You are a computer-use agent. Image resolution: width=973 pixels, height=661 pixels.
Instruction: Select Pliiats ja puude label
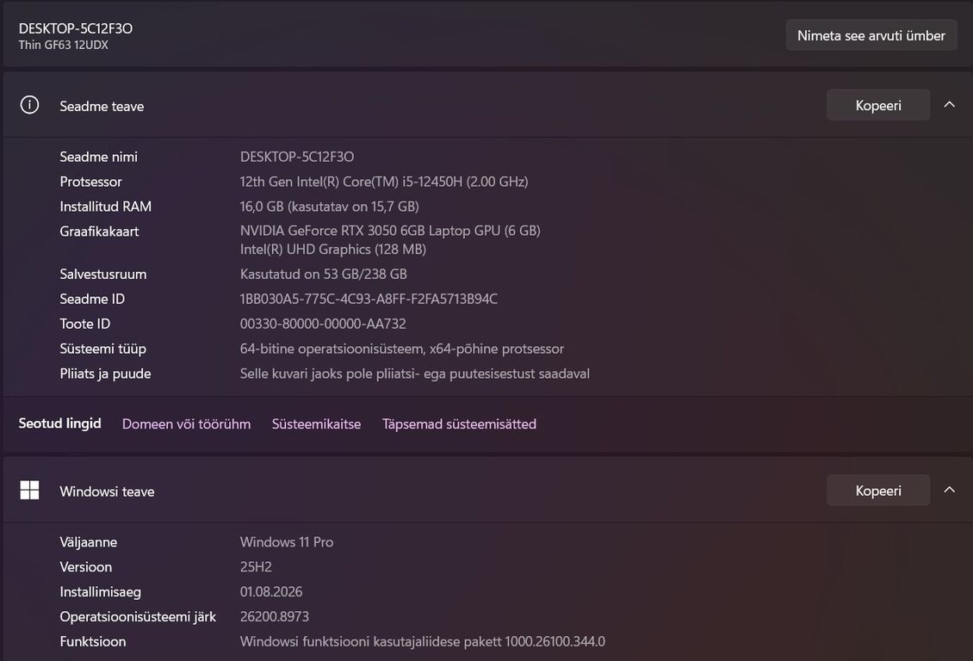click(x=106, y=374)
